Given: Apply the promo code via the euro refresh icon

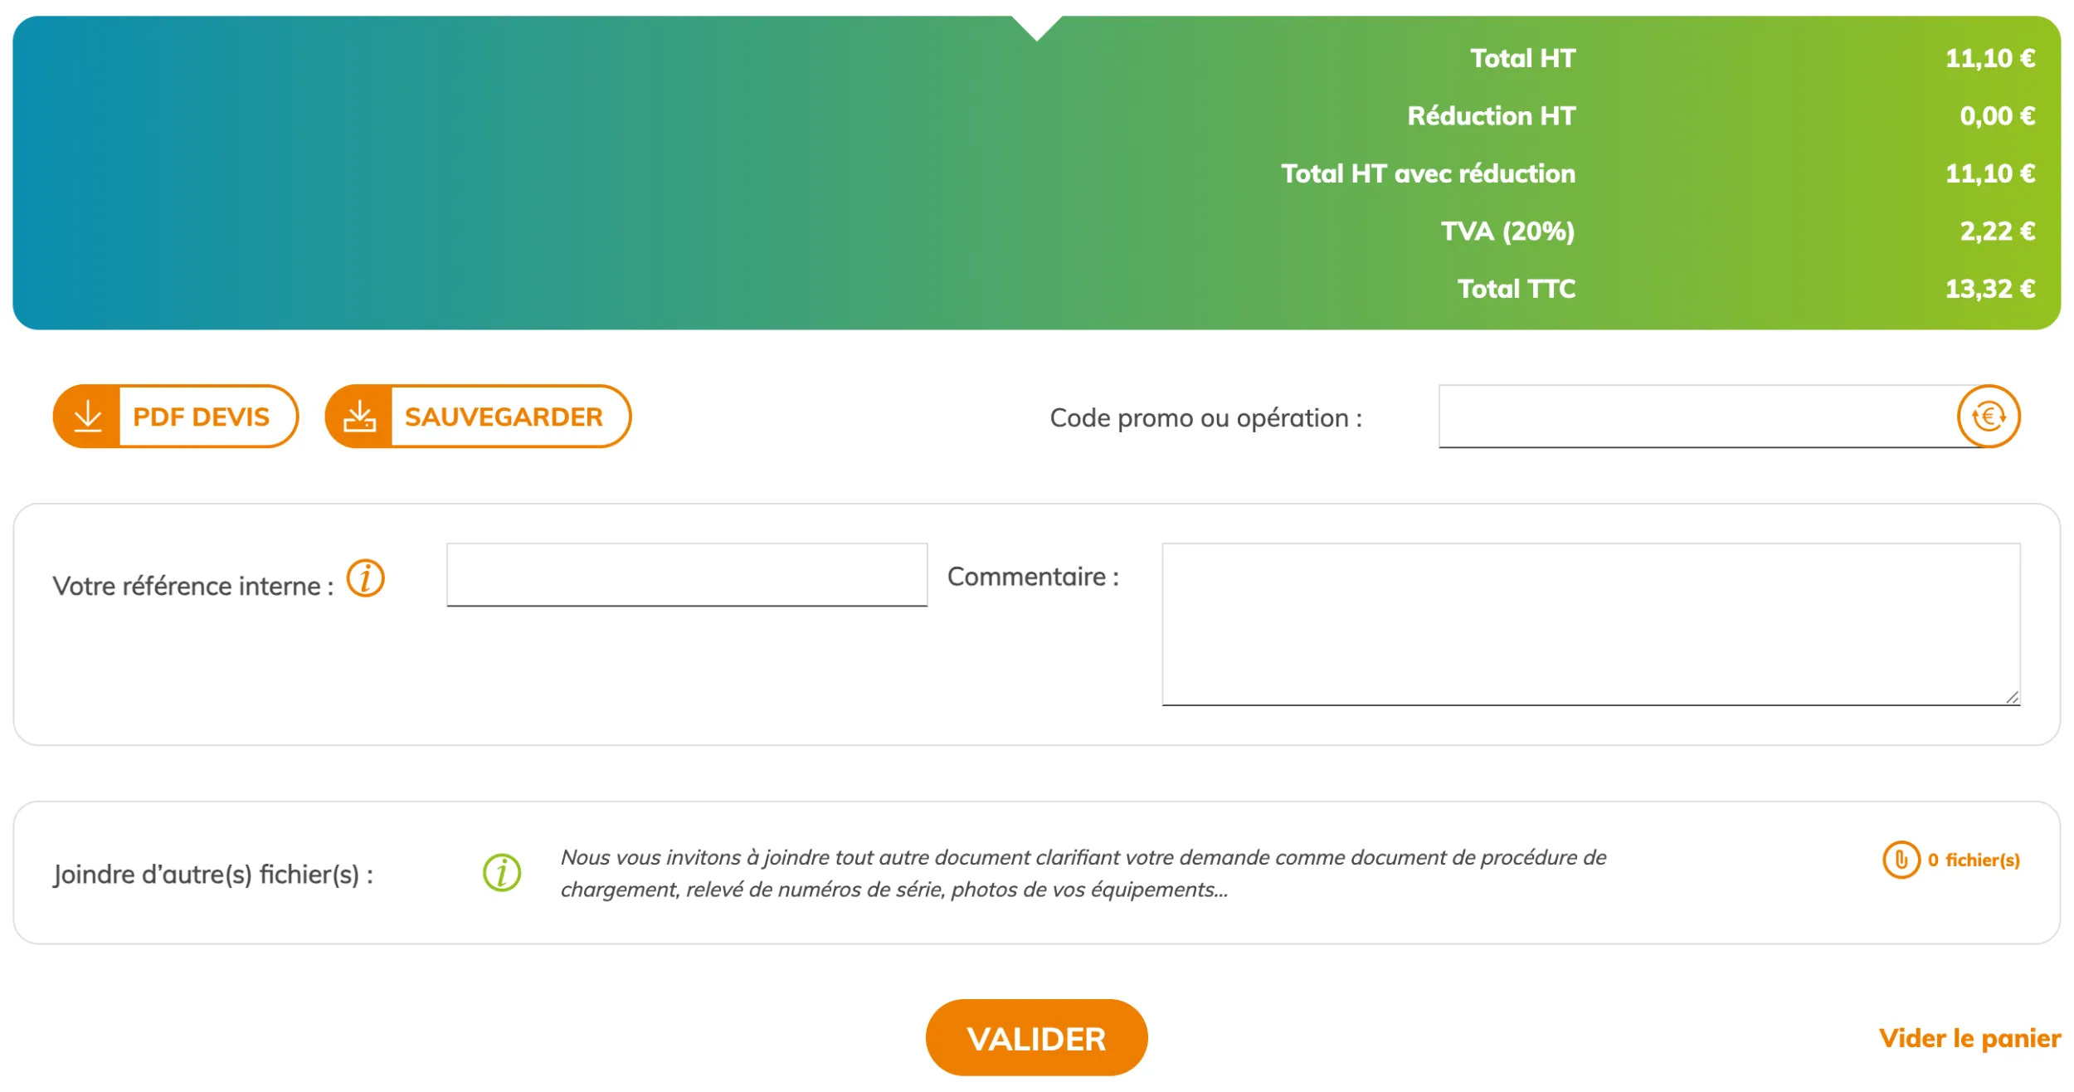Looking at the screenshot, I should (1984, 417).
